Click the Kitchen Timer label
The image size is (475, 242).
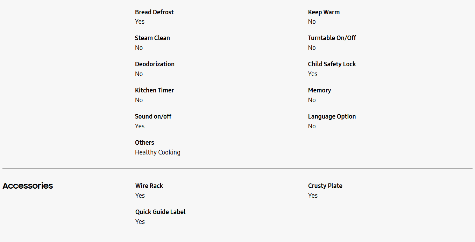[154, 90]
